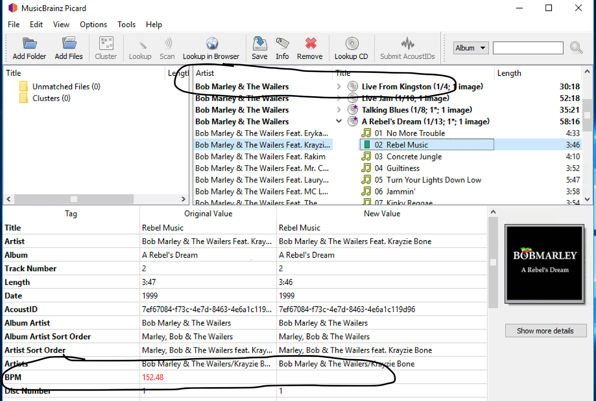Open the Help menu
Screen dimensions: 596x401
154,25
